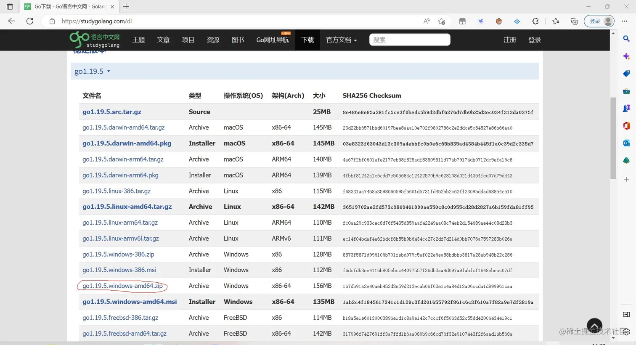Click the 156MB size cell
Screen dimensions: 636x345
click(x=322, y=286)
